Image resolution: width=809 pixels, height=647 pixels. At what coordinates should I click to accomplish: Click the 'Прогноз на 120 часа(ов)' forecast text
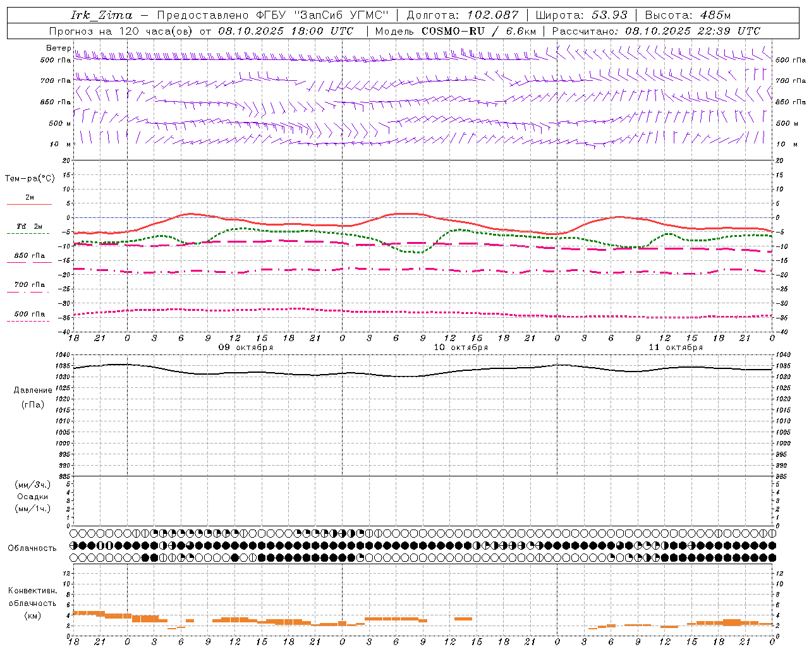coord(122,31)
